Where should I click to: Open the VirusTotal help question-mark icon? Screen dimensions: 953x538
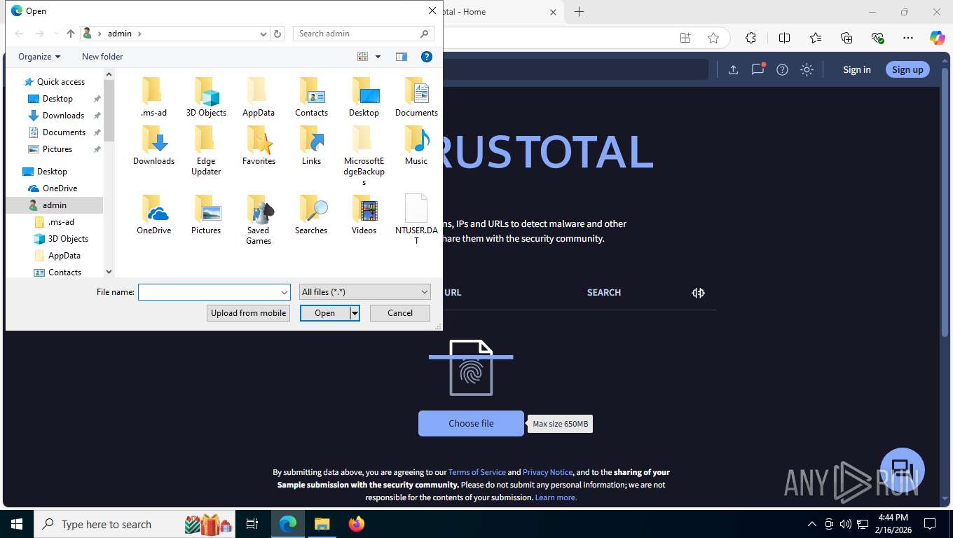(x=783, y=69)
